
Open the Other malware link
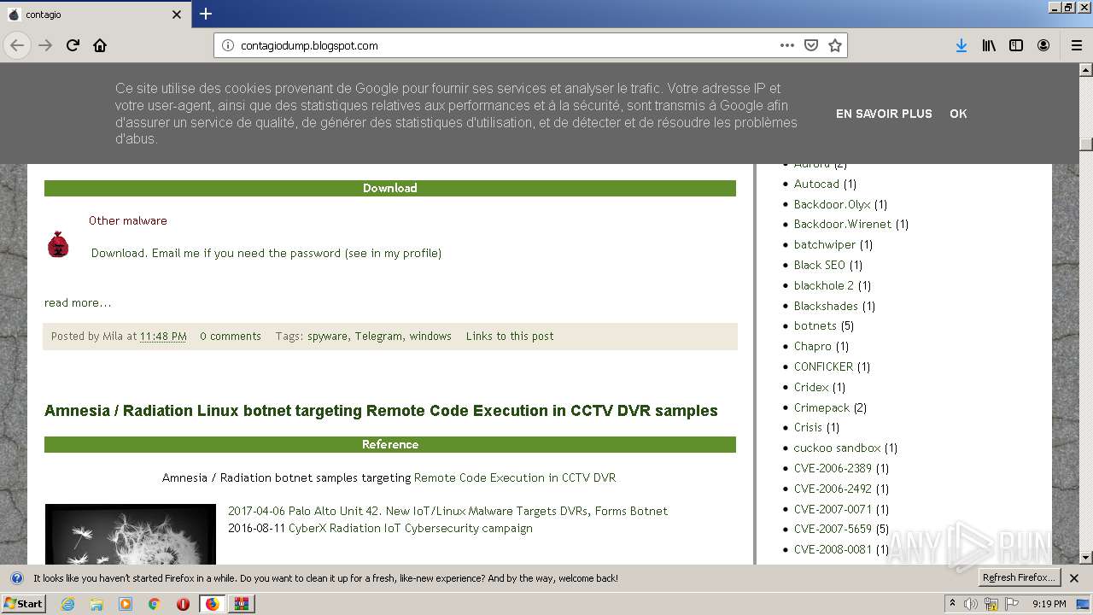tap(128, 220)
